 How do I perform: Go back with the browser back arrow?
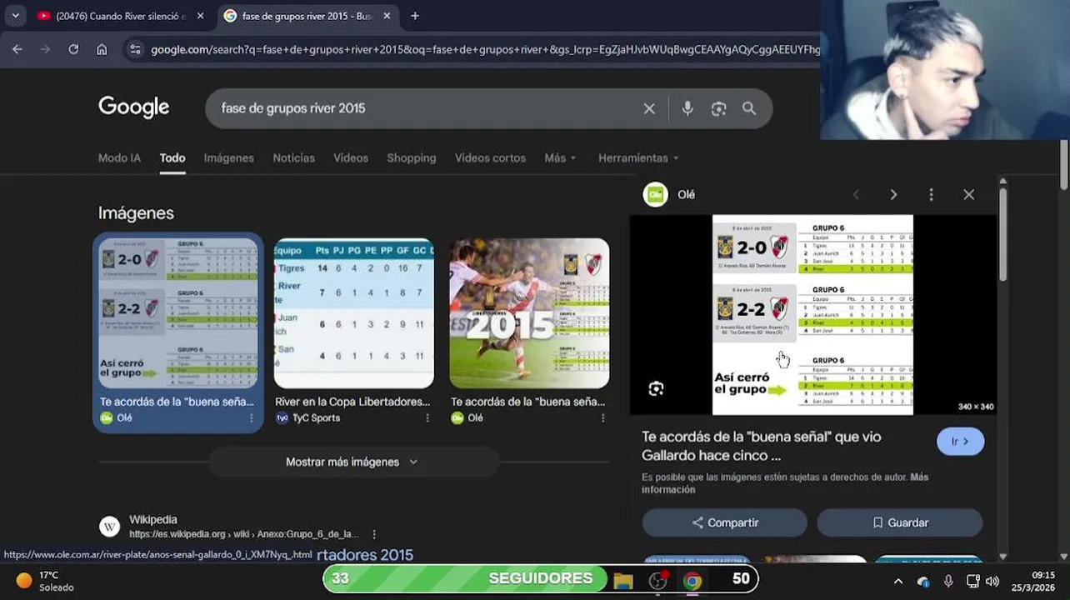(17, 49)
